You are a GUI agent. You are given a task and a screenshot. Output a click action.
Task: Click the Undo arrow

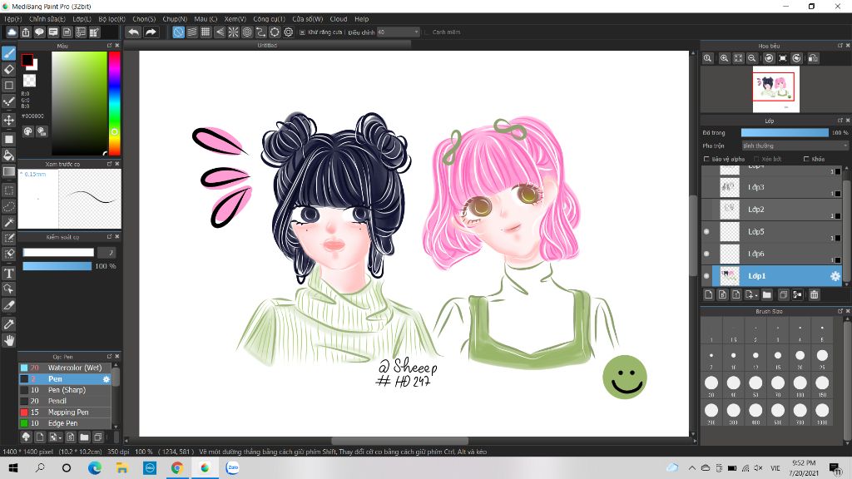point(133,32)
